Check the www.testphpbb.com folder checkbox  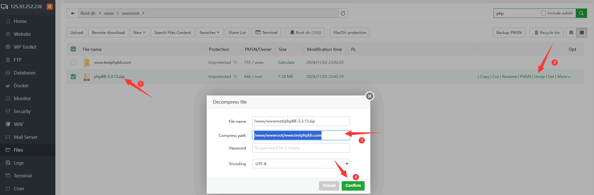click(73, 62)
